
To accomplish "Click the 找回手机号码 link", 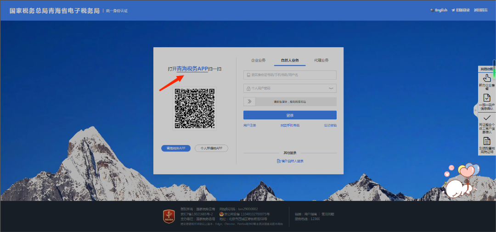I will (290, 125).
